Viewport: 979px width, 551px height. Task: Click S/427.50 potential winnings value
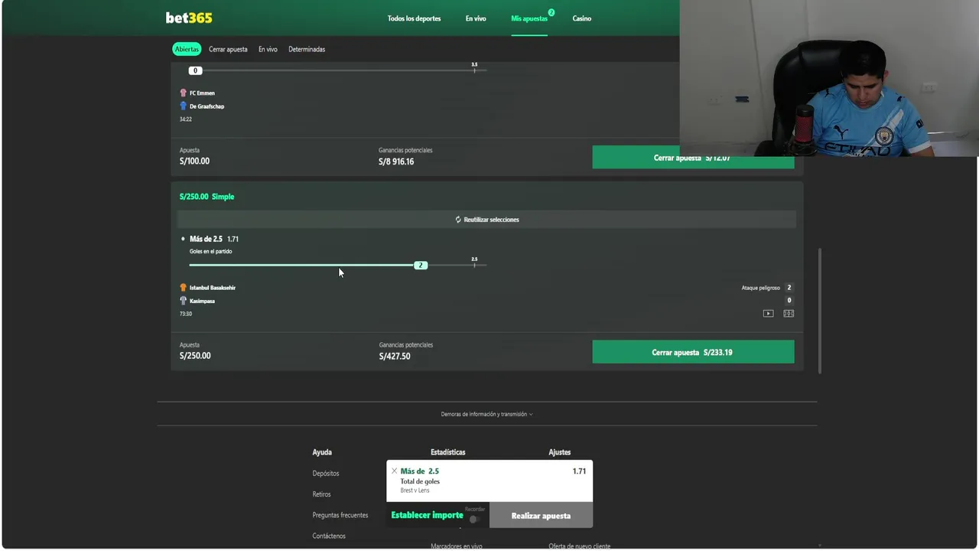click(395, 356)
